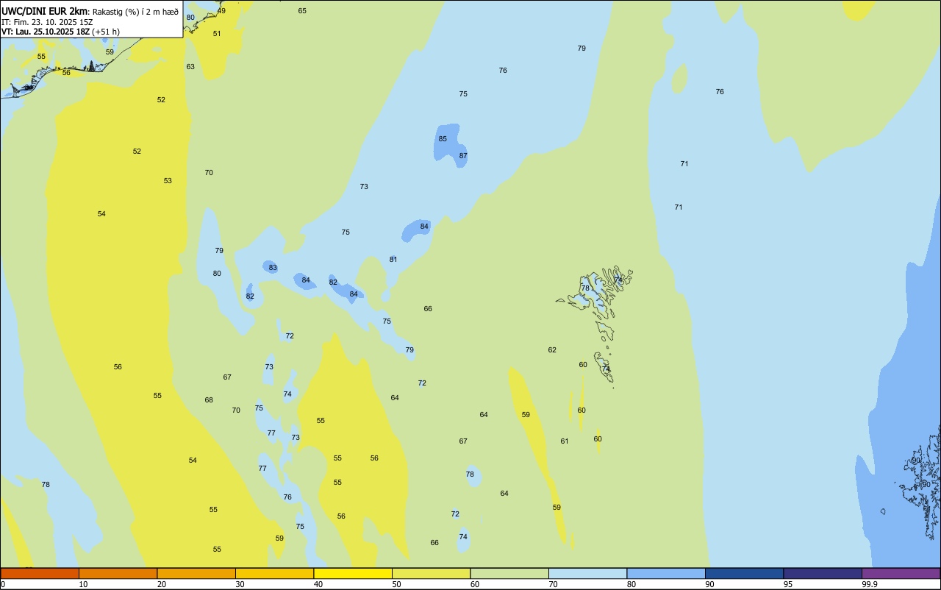Click the humidity value 65 on the map
Image resolution: width=941 pixels, height=590 pixels.
pos(302,11)
